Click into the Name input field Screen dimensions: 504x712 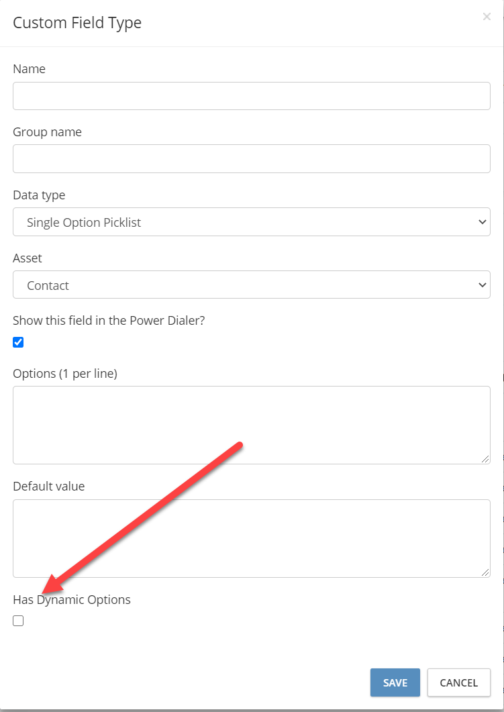click(252, 96)
